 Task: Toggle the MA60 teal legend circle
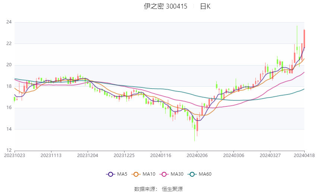[192, 174]
